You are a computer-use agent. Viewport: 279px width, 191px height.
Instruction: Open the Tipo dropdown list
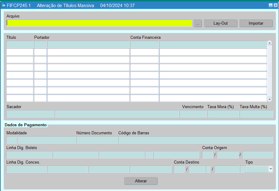[271, 169]
